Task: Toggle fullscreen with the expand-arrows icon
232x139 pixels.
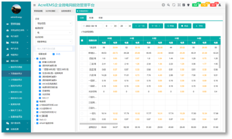Action: (179, 5)
